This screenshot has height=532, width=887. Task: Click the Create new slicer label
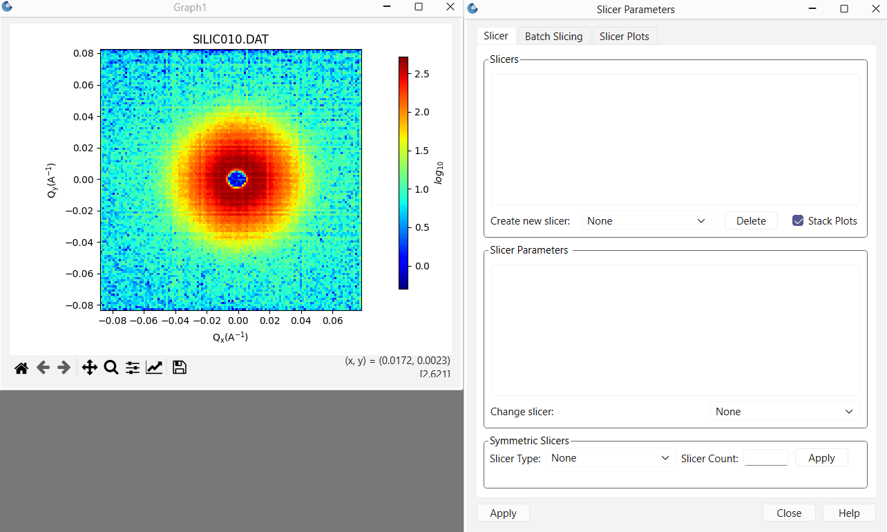tap(531, 221)
